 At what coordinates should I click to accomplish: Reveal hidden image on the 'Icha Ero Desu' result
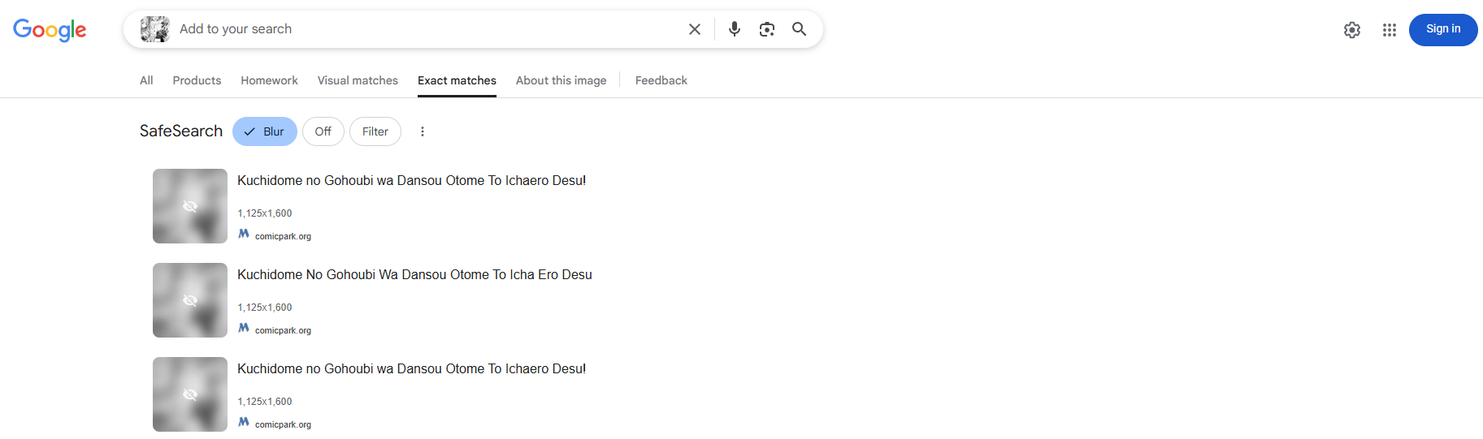190,300
